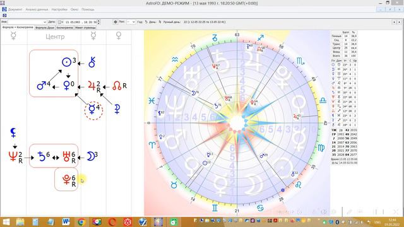Click the Центр column header
The image size is (404, 227).
tap(55, 37)
